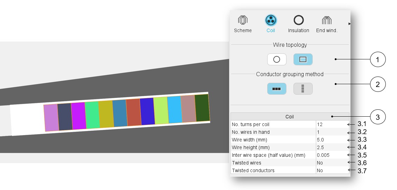The image size is (397, 190).
Task: Click the Wire width value field
Action: click(332, 140)
